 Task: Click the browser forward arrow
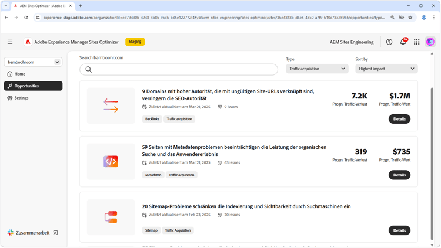tap(16, 18)
